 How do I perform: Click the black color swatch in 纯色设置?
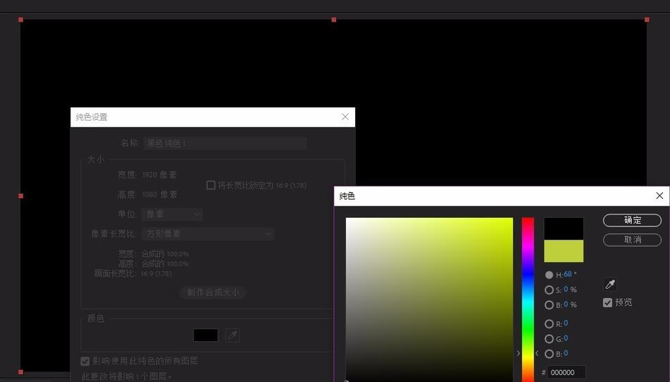coord(206,335)
